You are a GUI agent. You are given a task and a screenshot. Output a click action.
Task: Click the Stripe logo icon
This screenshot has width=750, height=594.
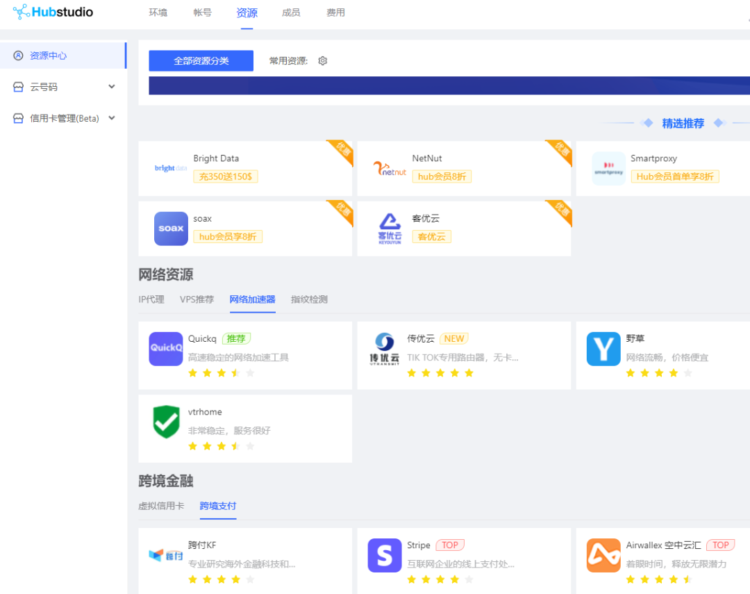coord(385,555)
